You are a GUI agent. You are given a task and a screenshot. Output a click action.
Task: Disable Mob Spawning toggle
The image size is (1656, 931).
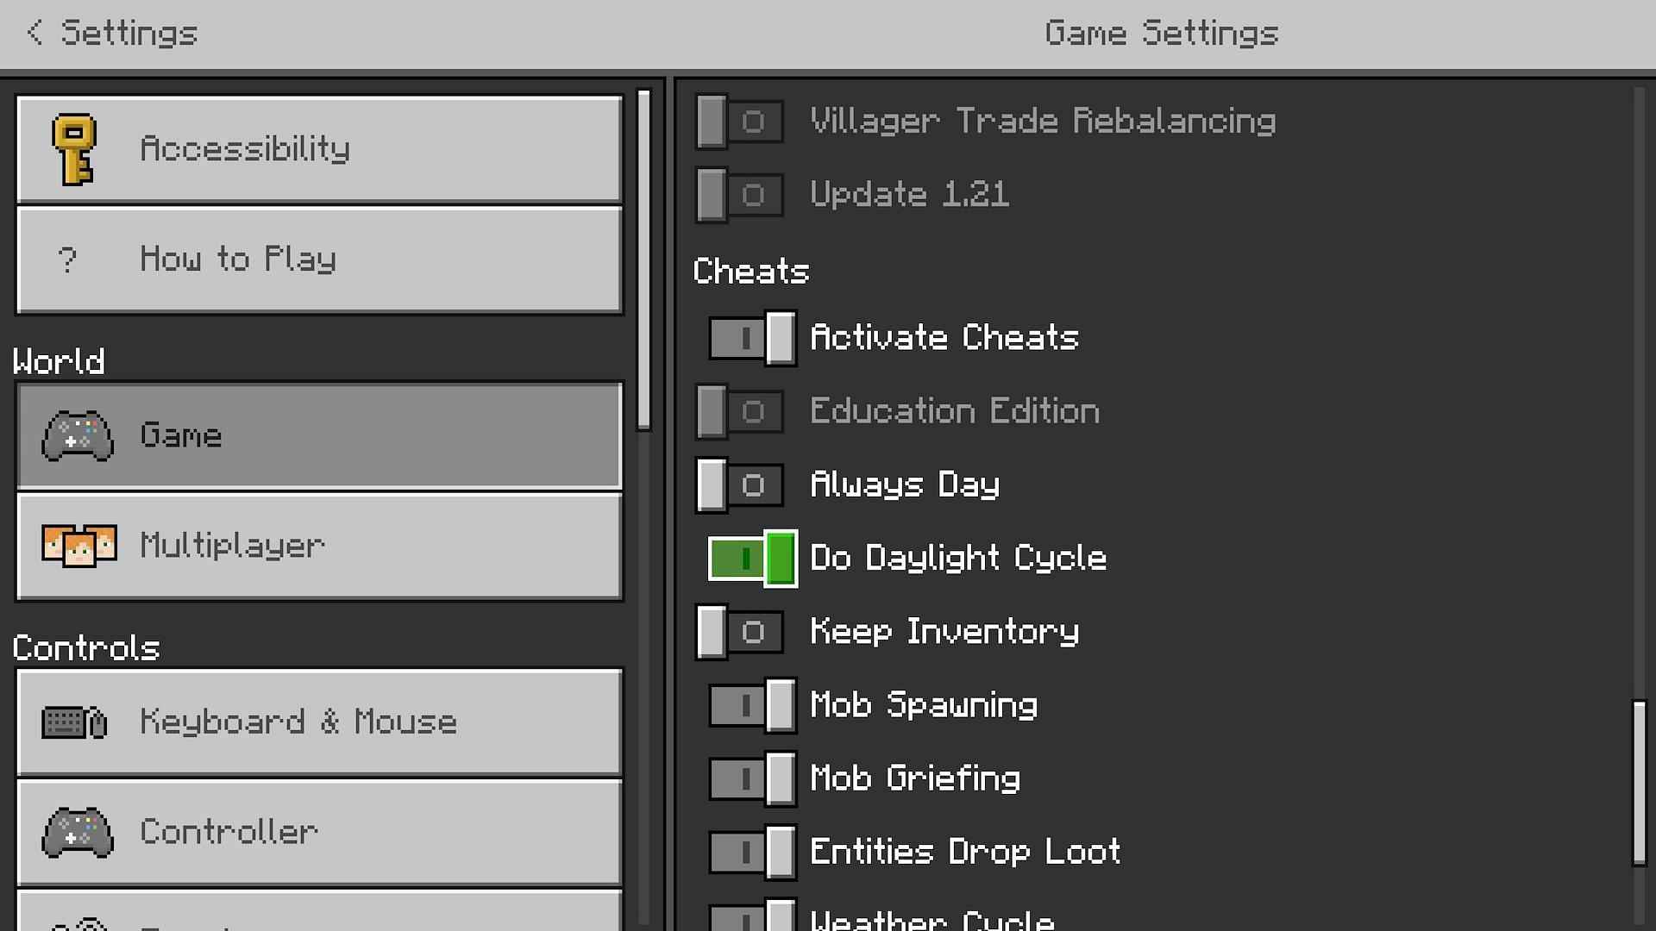tap(751, 705)
